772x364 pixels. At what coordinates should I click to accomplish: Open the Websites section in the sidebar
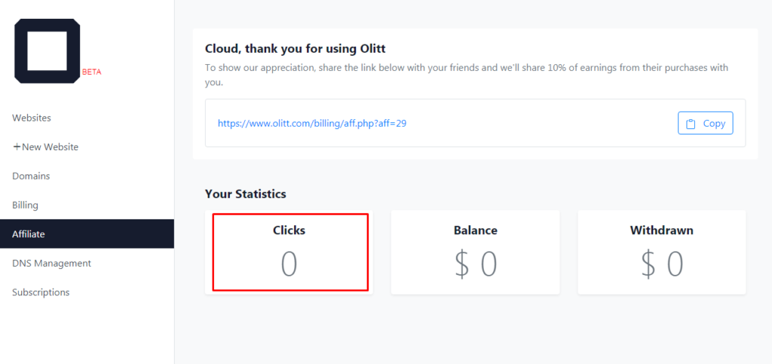pos(32,118)
